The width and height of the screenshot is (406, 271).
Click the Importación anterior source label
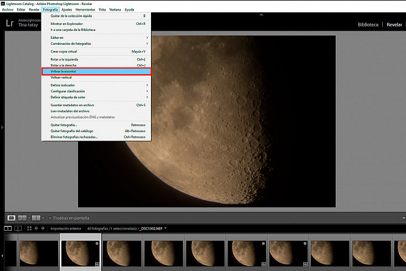point(66,228)
